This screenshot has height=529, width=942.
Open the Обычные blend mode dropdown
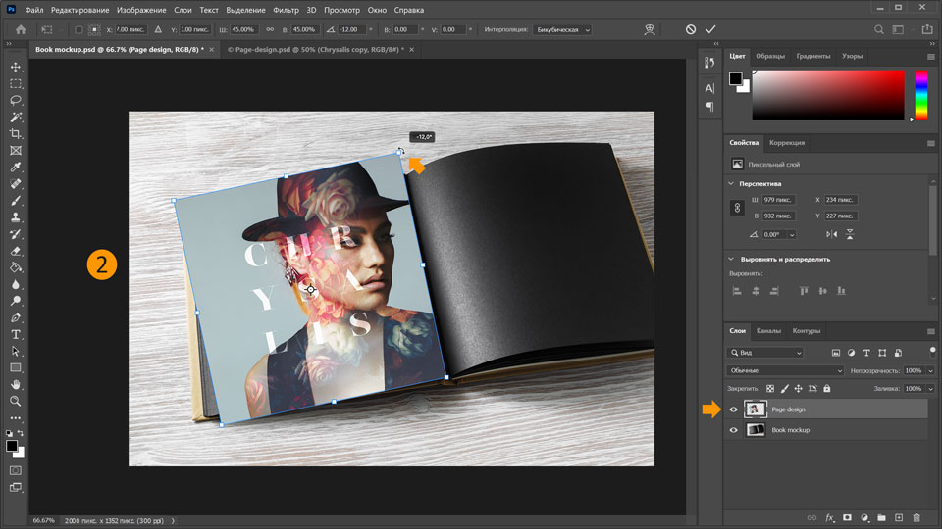pos(785,370)
